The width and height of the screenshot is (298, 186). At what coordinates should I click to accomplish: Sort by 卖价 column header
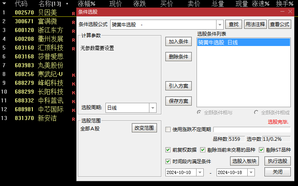[x=194, y=4]
